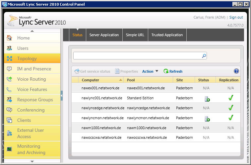This screenshot has height=165, width=251.
Task: Click the Home house icon in sidebar
Action: click(x=9, y=38)
